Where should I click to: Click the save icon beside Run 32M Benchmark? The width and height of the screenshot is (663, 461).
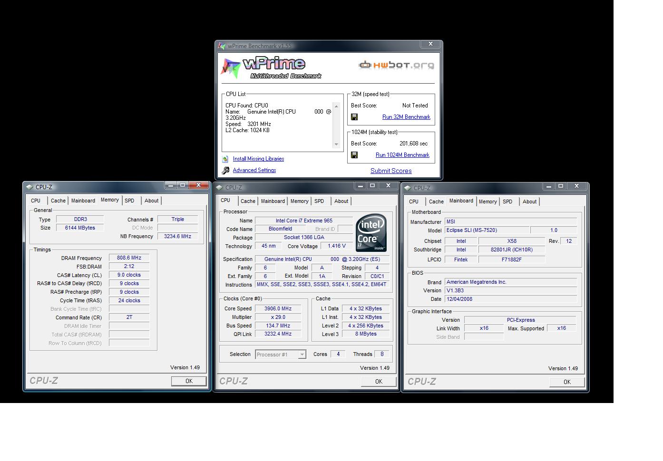(354, 117)
